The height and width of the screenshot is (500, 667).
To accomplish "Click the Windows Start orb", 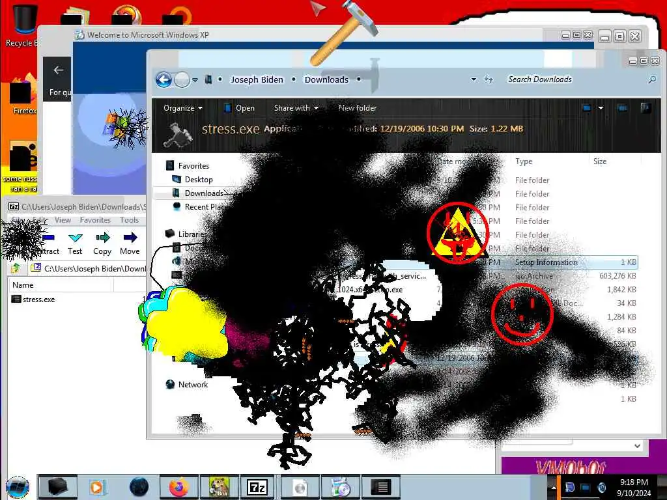I will (x=18, y=487).
